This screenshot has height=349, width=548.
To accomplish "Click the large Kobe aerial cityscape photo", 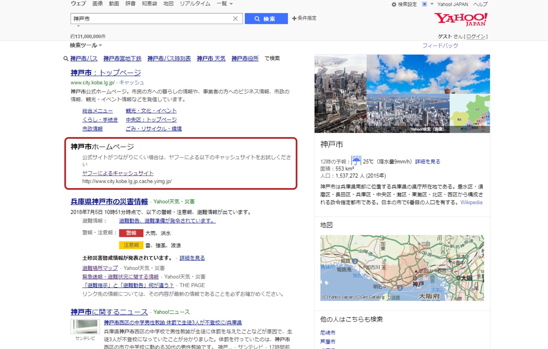I will (x=340, y=94).
